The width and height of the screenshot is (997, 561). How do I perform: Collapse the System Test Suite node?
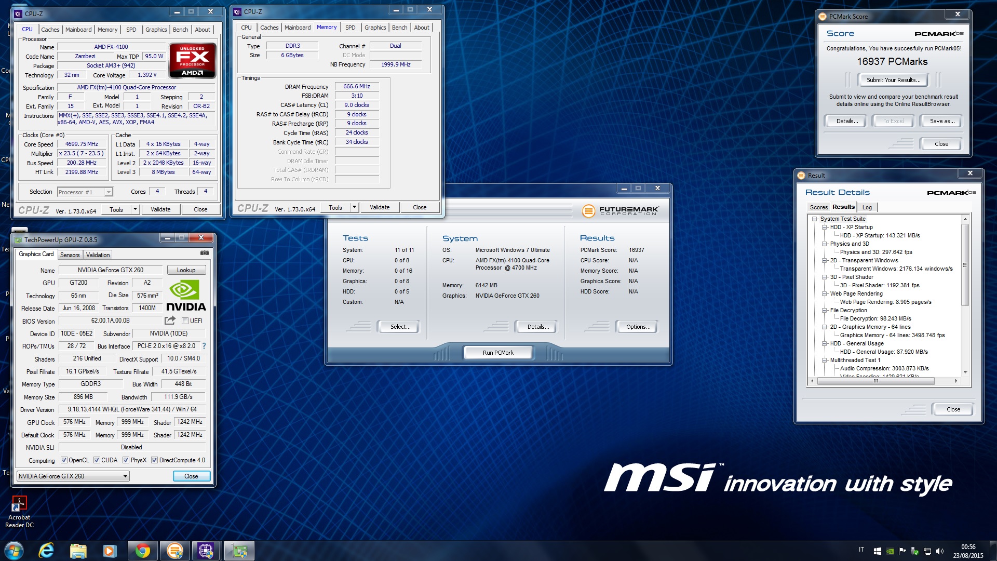click(815, 219)
